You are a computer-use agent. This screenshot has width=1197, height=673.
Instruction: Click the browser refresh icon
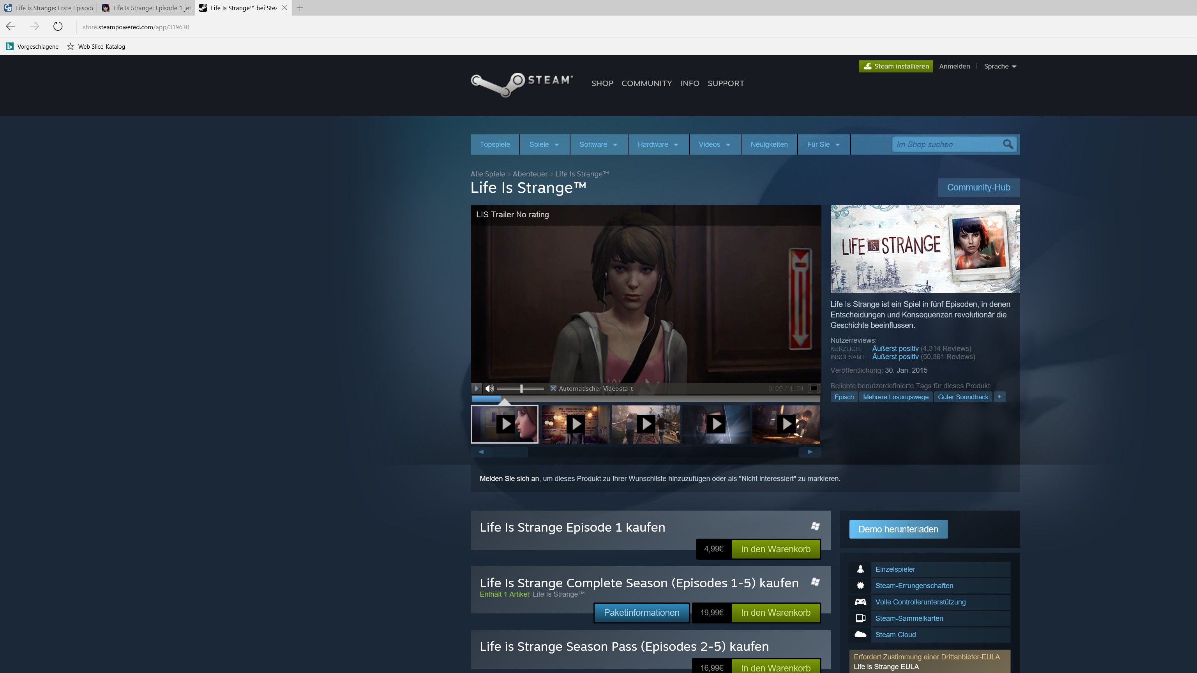coord(58,26)
